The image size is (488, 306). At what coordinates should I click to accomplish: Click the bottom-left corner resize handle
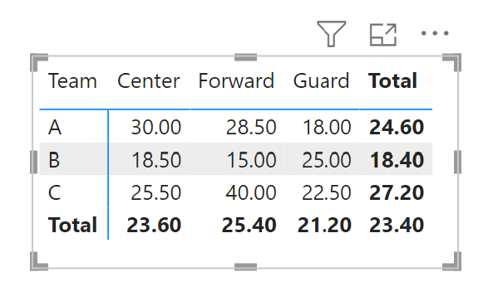pos(39,261)
